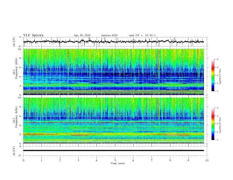The width and height of the screenshot is (233, 180).
Task: Click the "station=ATH" header label
Action: point(109,35)
